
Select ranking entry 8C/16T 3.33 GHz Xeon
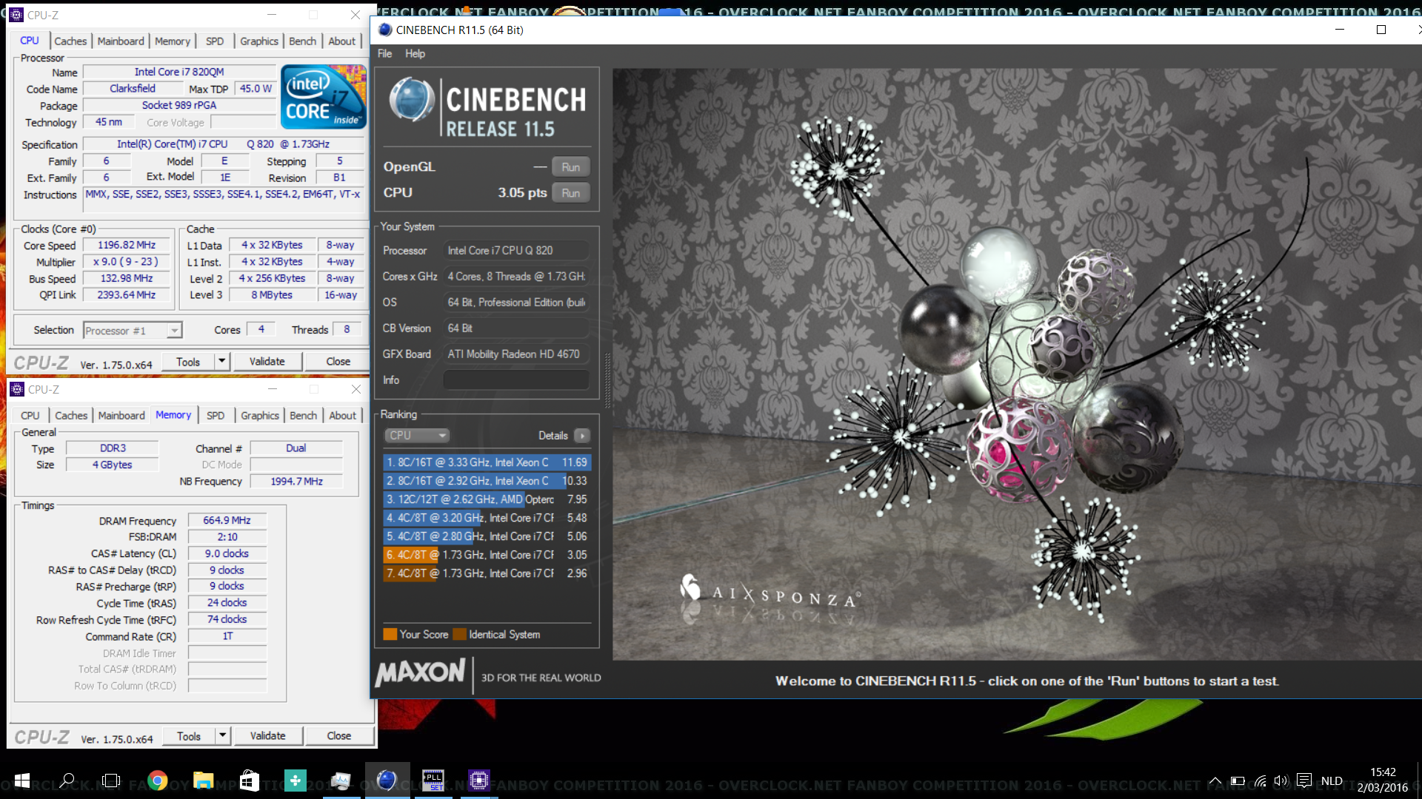point(487,462)
